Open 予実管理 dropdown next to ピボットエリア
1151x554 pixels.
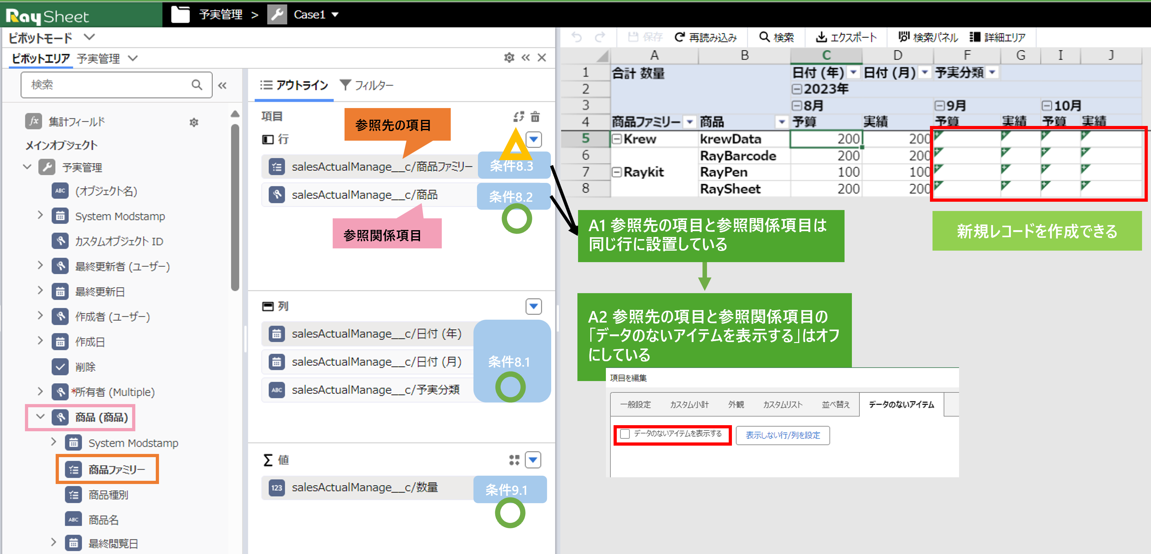(133, 58)
